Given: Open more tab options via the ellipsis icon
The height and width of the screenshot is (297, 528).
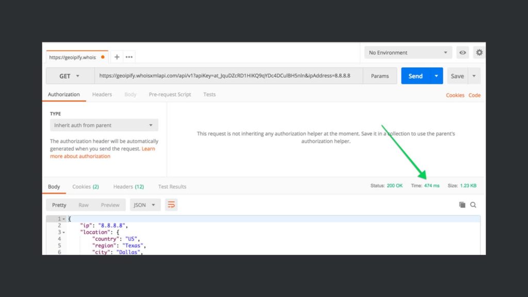Looking at the screenshot, I should click(129, 57).
